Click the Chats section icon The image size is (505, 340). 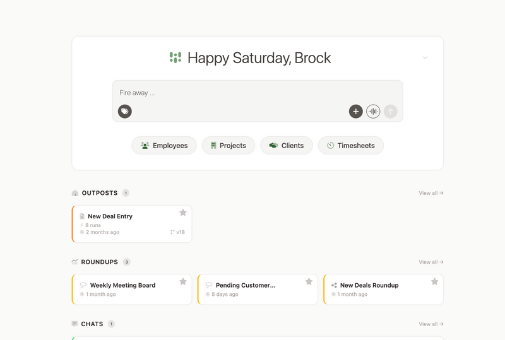coord(74,324)
